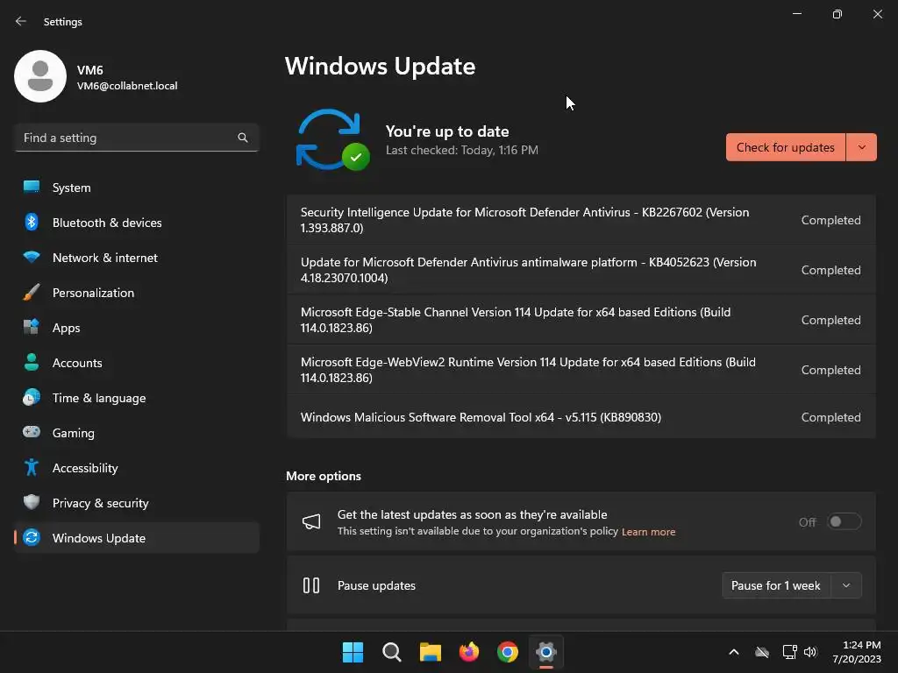This screenshot has width=898, height=673.
Task: Open Bluetooth & devices category
Action: click(x=136, y=222)
